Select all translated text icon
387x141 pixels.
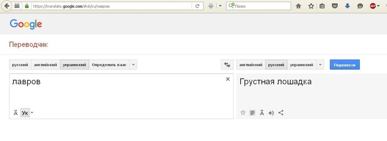pos(253,112)
